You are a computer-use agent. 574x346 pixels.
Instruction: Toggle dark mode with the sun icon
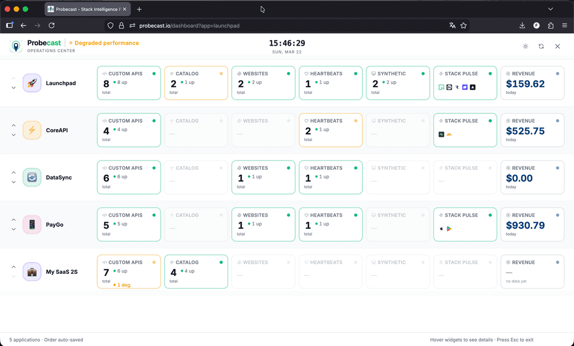[525, 46]
